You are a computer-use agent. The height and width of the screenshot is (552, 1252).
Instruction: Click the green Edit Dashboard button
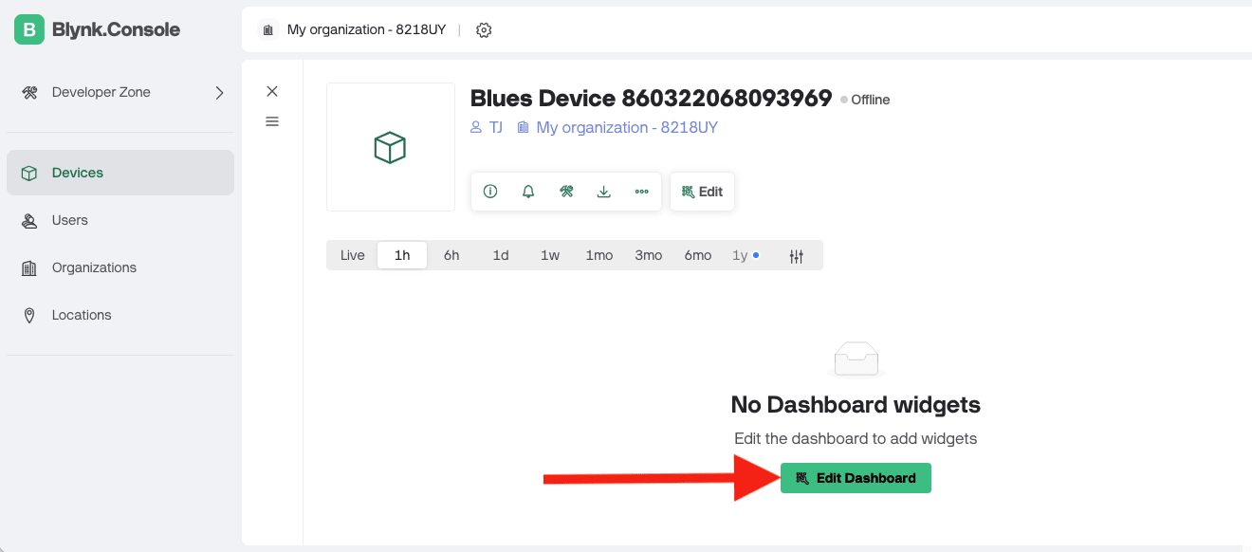(856, 478)
